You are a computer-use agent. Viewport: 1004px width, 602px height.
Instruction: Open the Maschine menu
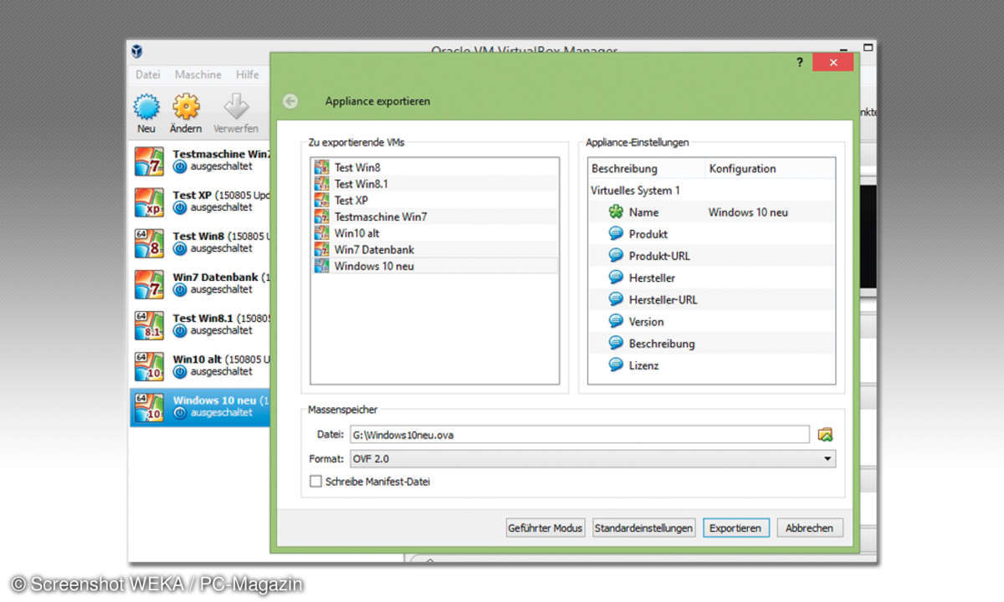pos(198,74)
